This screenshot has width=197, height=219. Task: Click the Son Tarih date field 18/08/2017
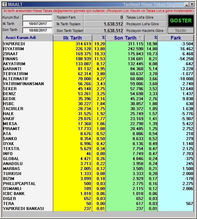pos(37,30)
